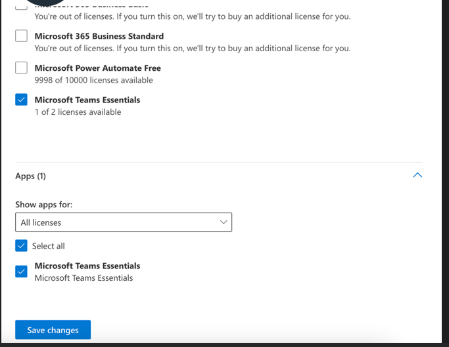Screen dimensions: 449x347
Task: Click the Save changes button
Action: (x=53, y=330)
